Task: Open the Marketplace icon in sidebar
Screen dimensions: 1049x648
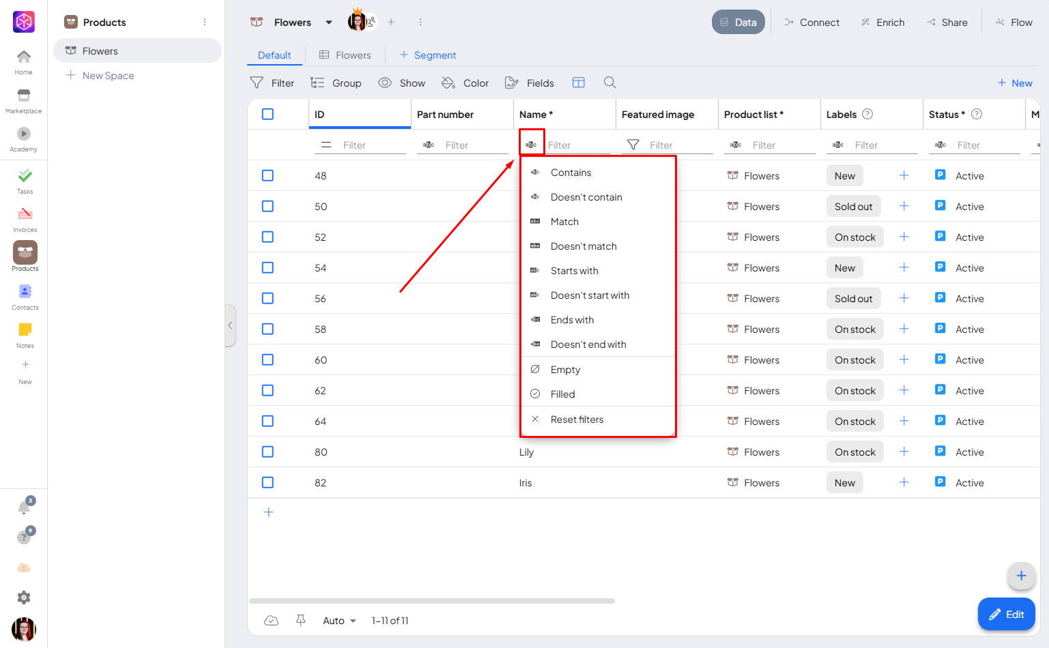Action: point(24,96)
